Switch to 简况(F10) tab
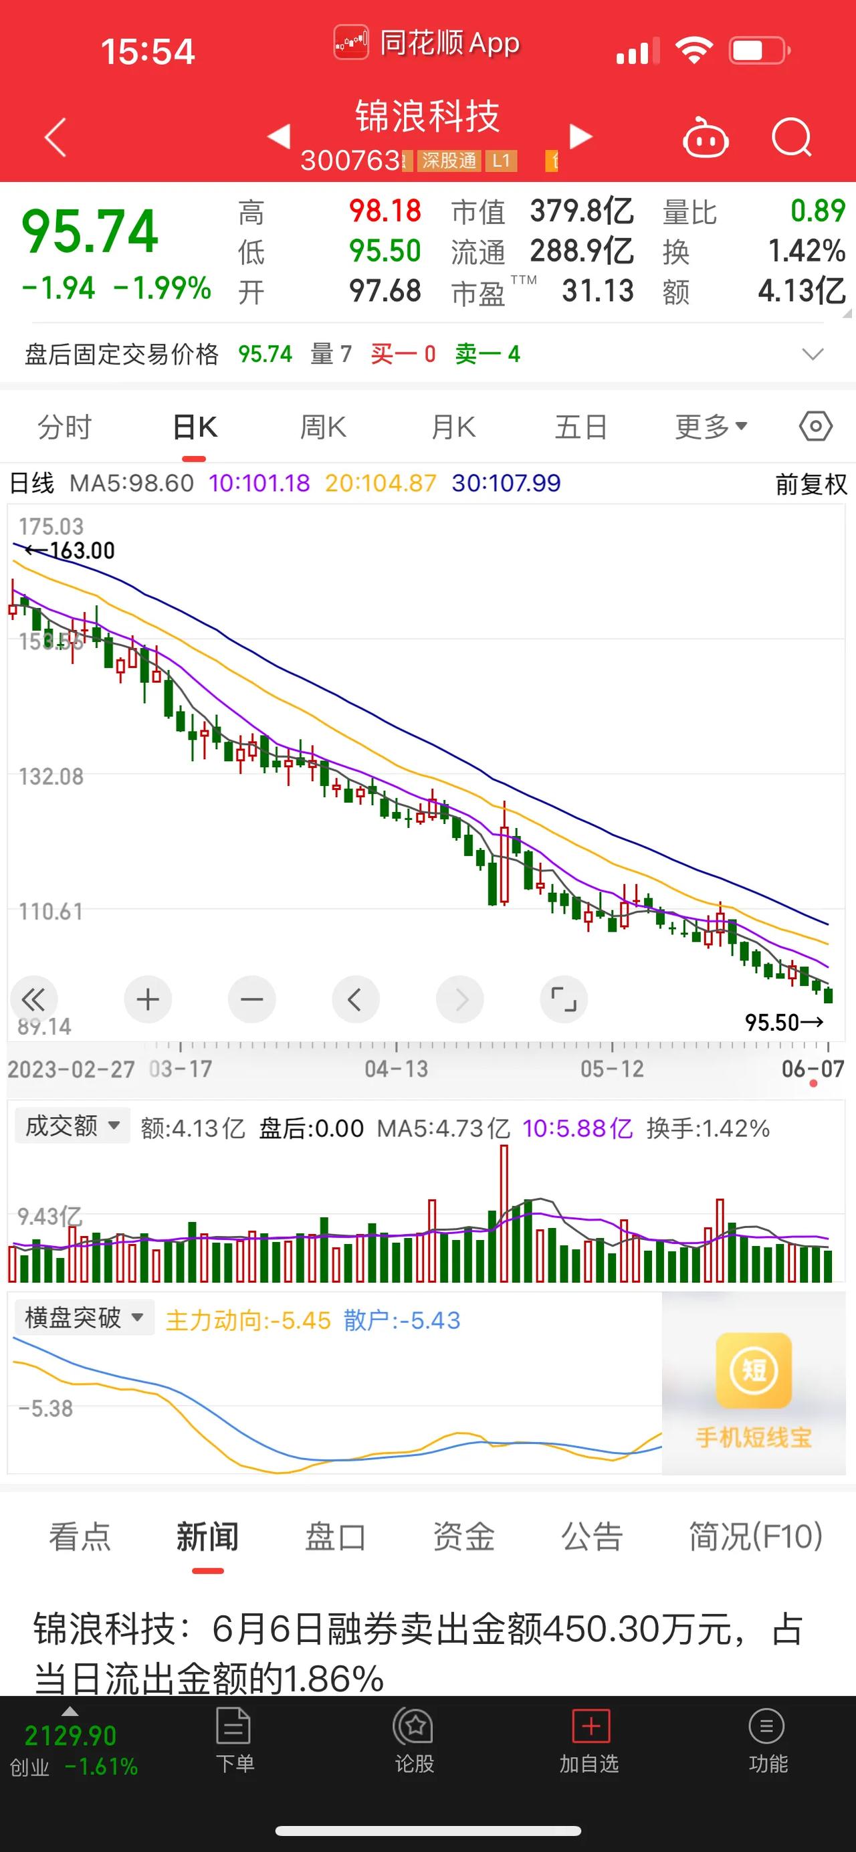The width and height of the screenshot is (856, 1852). 756,1537
